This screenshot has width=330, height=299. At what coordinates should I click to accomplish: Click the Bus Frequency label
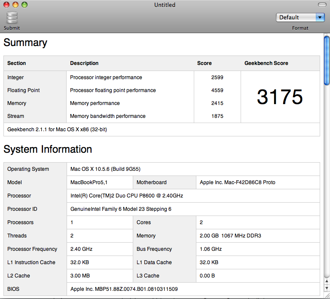click(154, 249)
